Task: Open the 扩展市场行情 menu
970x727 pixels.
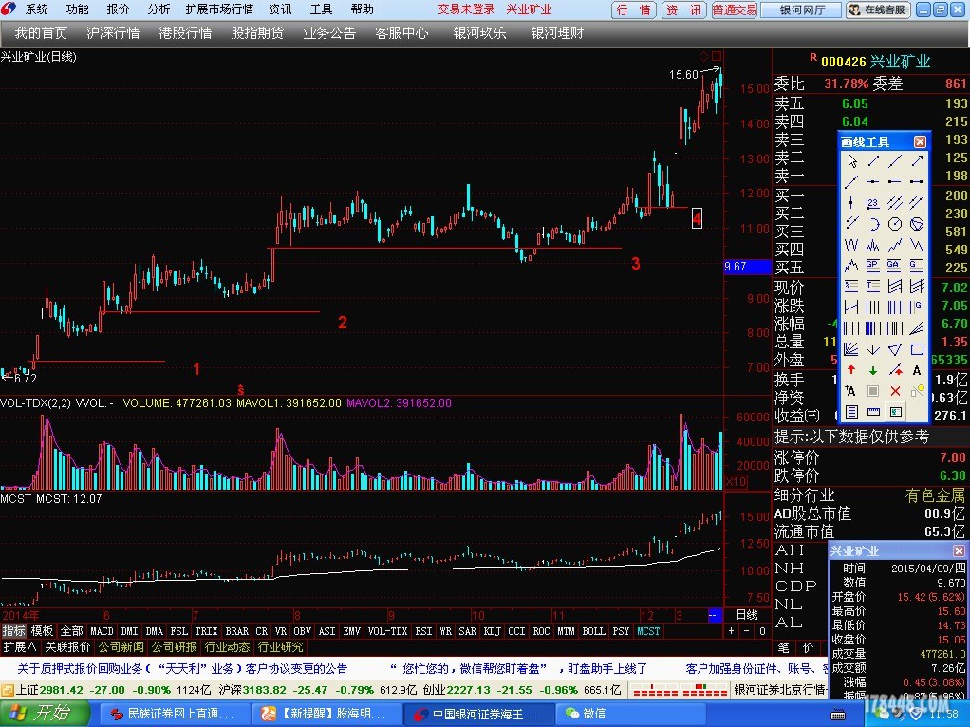Action: [219, 9]
